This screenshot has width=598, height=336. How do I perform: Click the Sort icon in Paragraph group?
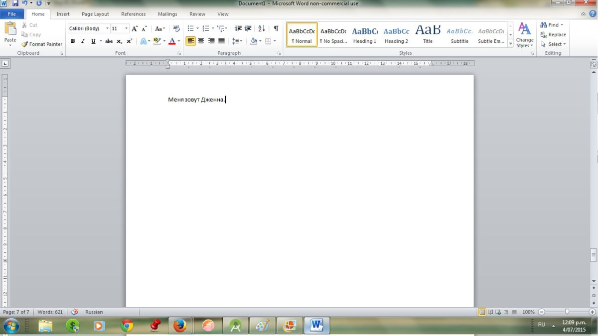pos(262,29)
